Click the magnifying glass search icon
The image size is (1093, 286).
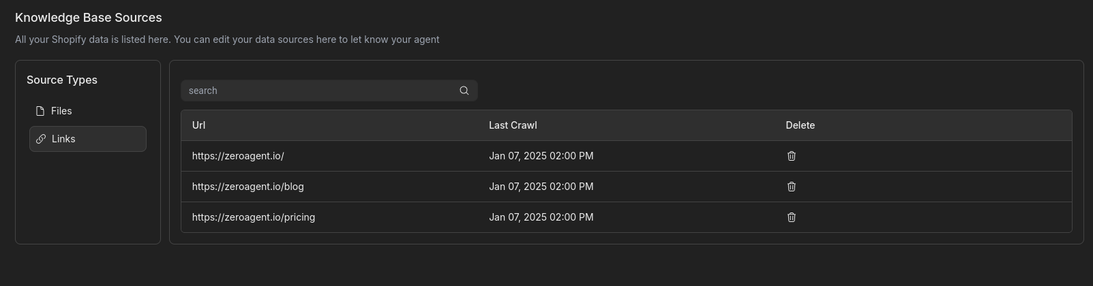[x=464, y=91]
